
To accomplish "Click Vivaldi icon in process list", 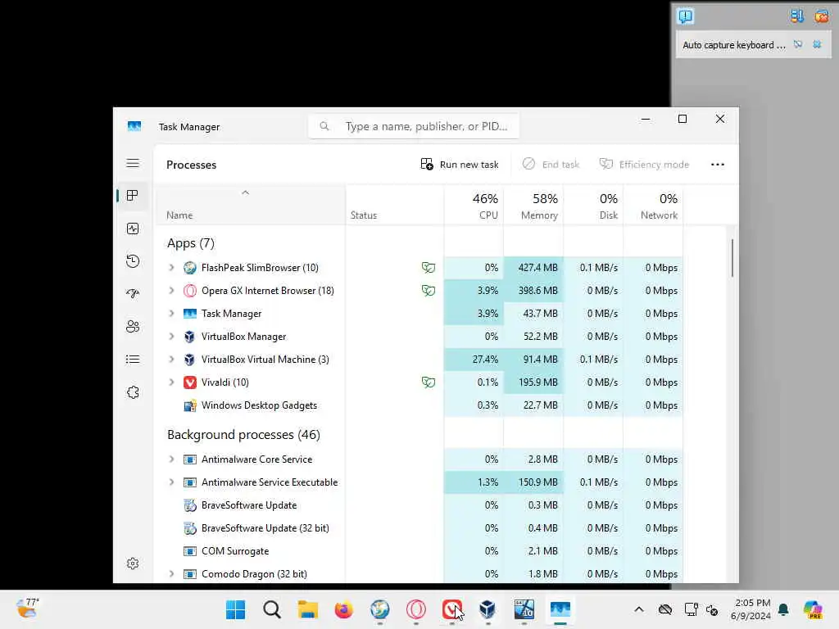I will (x=190, y=382).
